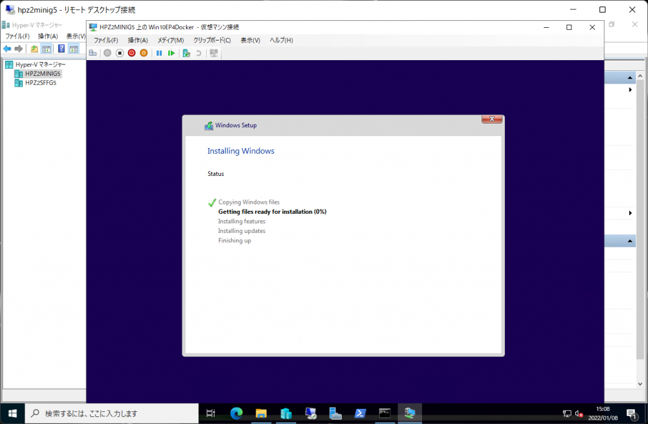Open File Explorer from taskbar

[x=261, y=413]
